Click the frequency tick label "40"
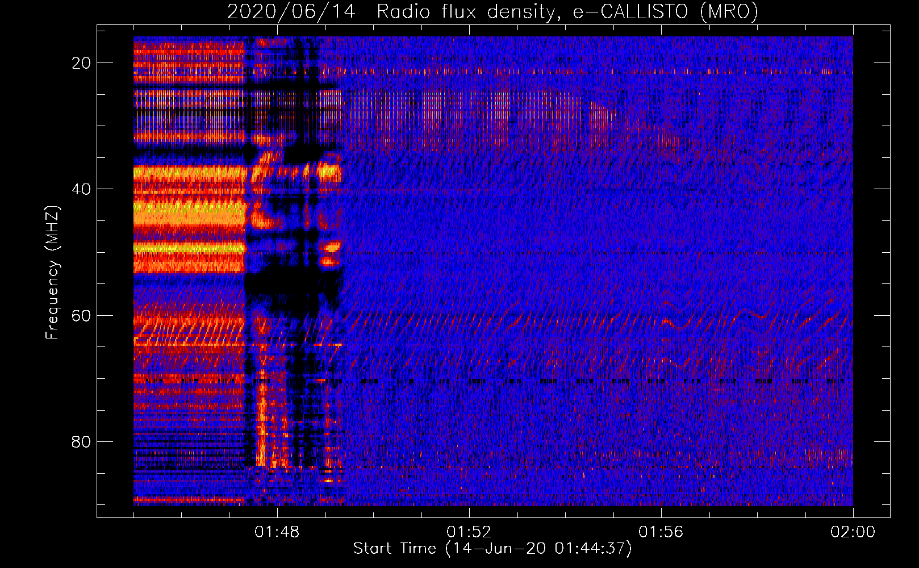 pos(81,189)
